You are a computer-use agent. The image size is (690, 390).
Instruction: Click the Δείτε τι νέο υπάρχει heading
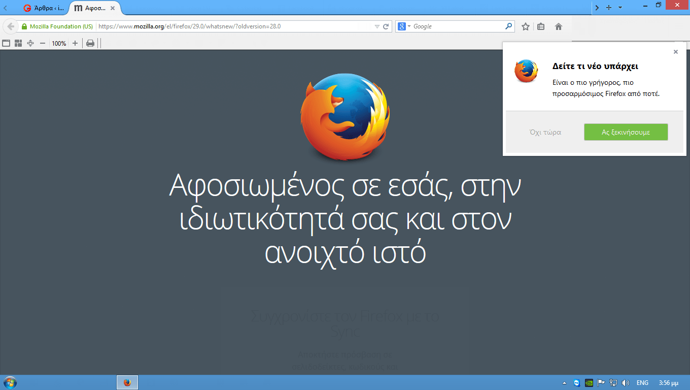pos(595,66)
